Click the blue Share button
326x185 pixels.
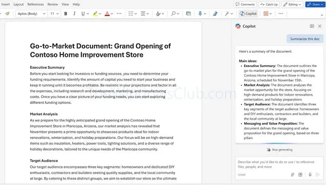(x=315, y=4)
